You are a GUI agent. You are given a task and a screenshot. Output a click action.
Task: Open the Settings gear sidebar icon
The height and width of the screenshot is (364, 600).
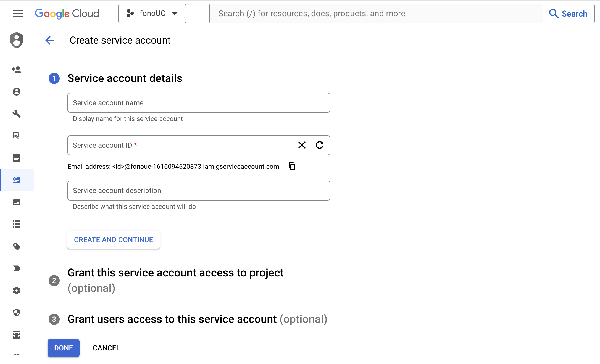(17, 291)
